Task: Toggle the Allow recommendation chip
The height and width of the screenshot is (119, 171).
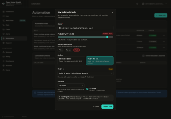Action: click(x=61, y=50)
